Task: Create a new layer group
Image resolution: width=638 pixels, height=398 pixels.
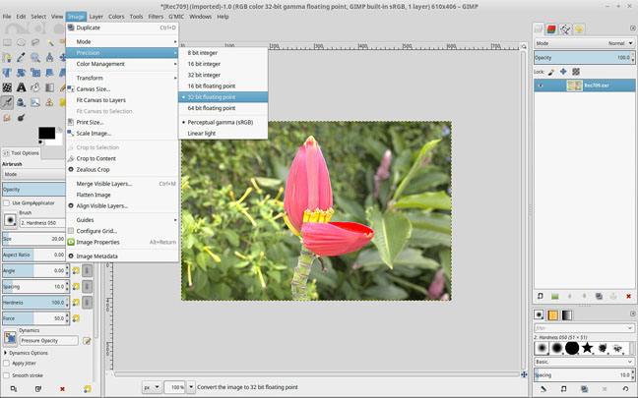Action: pyautogui.click(x=555, y=296)
